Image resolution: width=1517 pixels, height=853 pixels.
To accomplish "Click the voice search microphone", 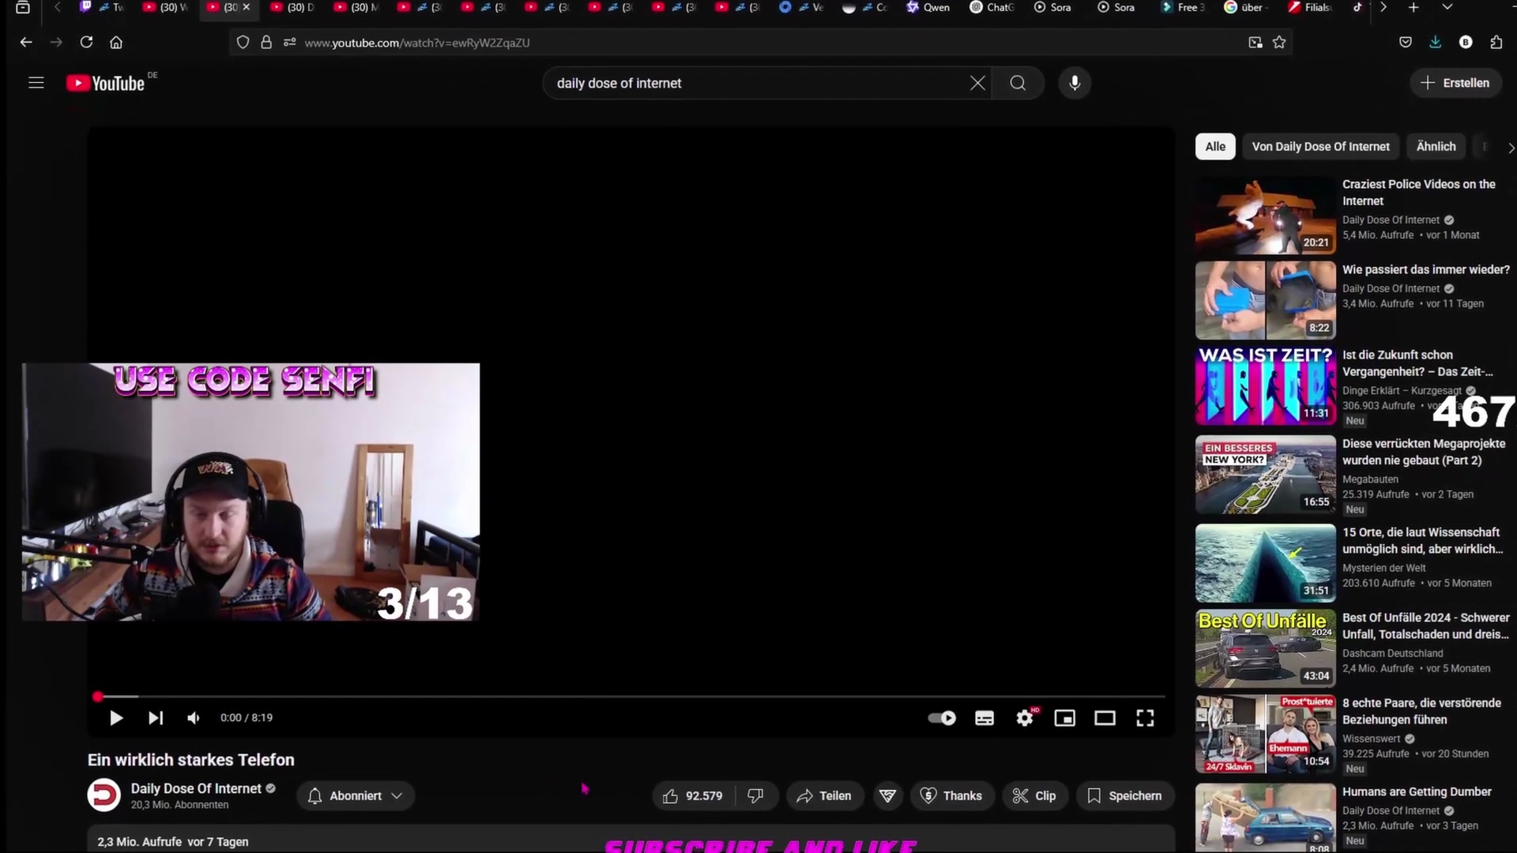I will (1075, 83).
